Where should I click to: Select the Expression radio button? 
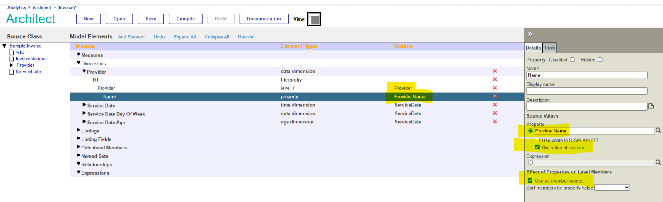pyautogui.click(x=530, y=163)
